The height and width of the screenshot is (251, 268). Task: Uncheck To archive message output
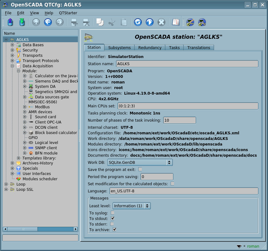114,230
